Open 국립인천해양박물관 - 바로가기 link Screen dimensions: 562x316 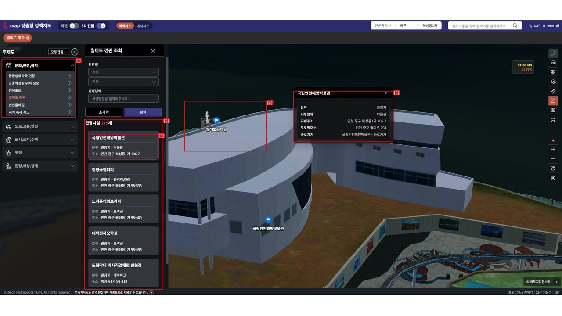click(364, 135)
